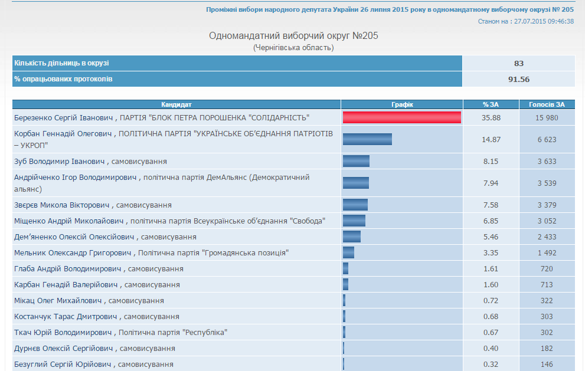The image size is (585, 371).
Task: Click the 7.58 percent cell for Звєрєв
Action: (491, 205)
